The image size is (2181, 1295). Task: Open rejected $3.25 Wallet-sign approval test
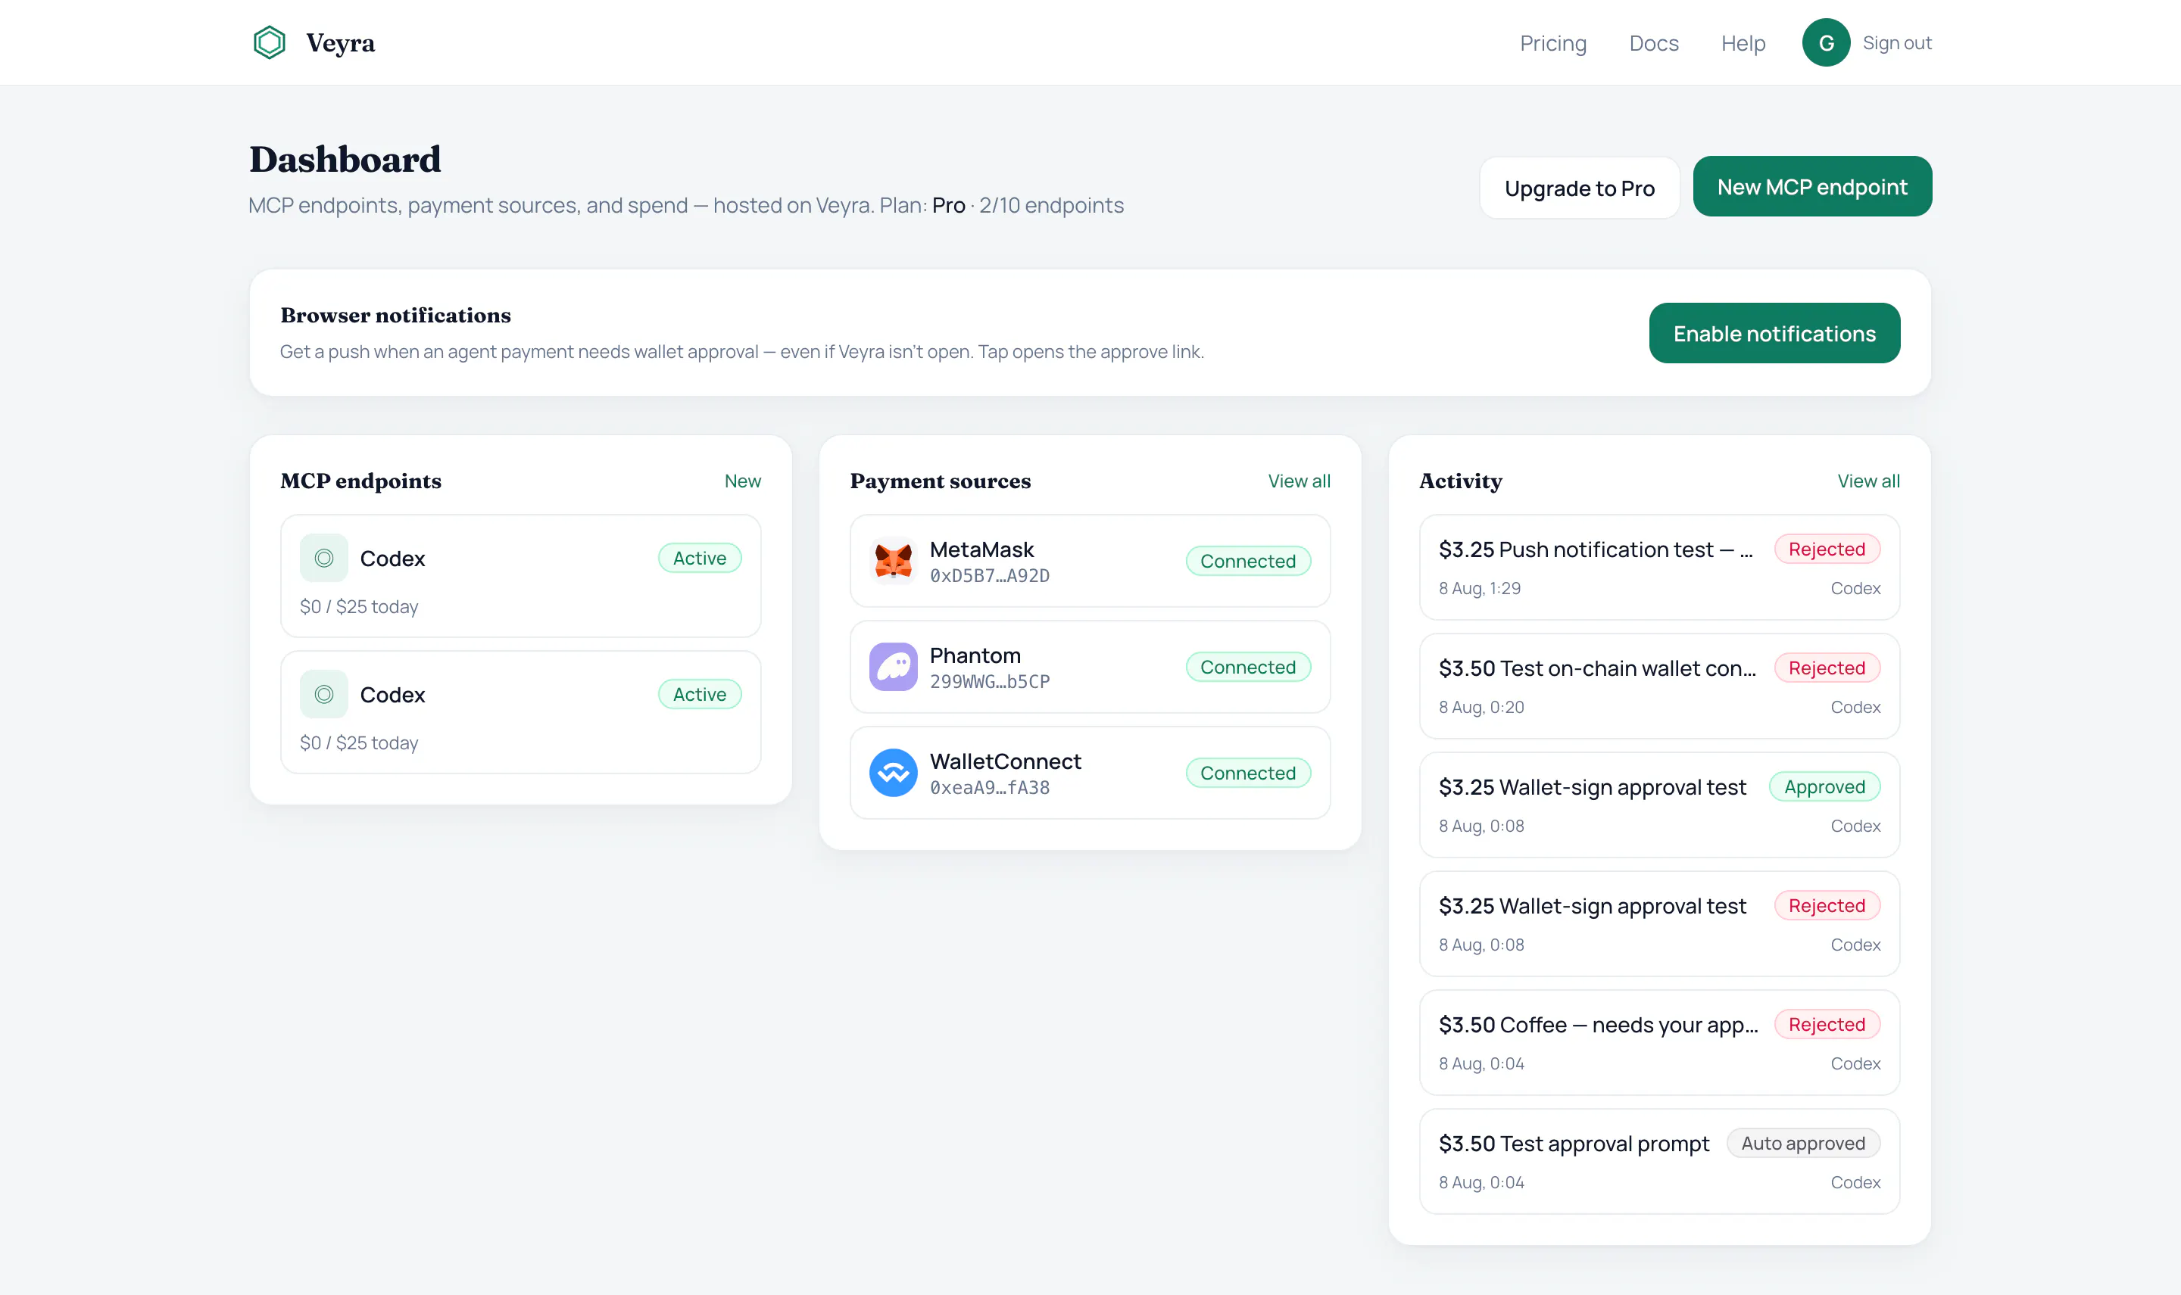[x=1659, y=923]
